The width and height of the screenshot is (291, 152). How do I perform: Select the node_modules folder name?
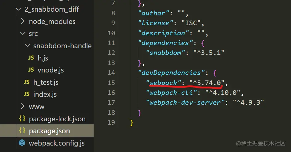click(x=52, y=22)
